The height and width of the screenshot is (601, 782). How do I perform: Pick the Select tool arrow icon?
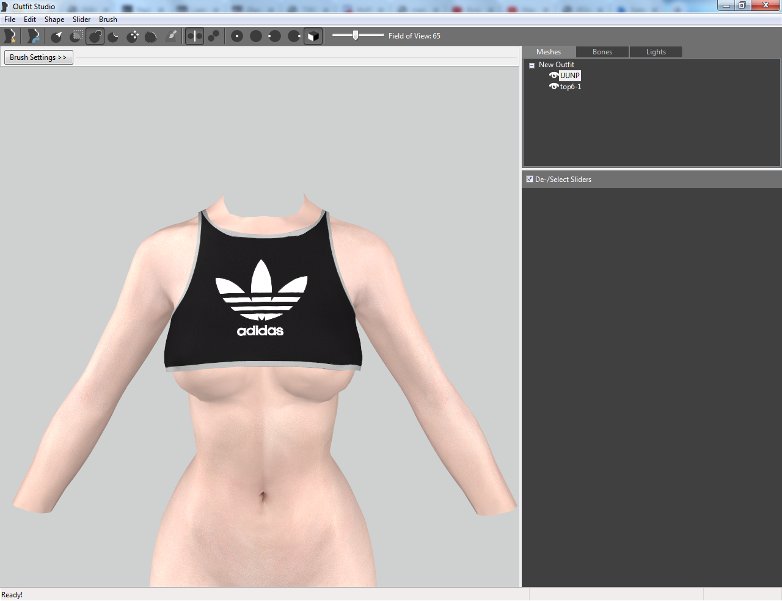pos(57,36)
